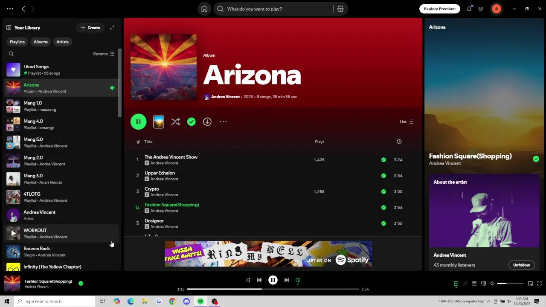
Task: Open Chrome in Windows taskbar
Action: [172, 301]
